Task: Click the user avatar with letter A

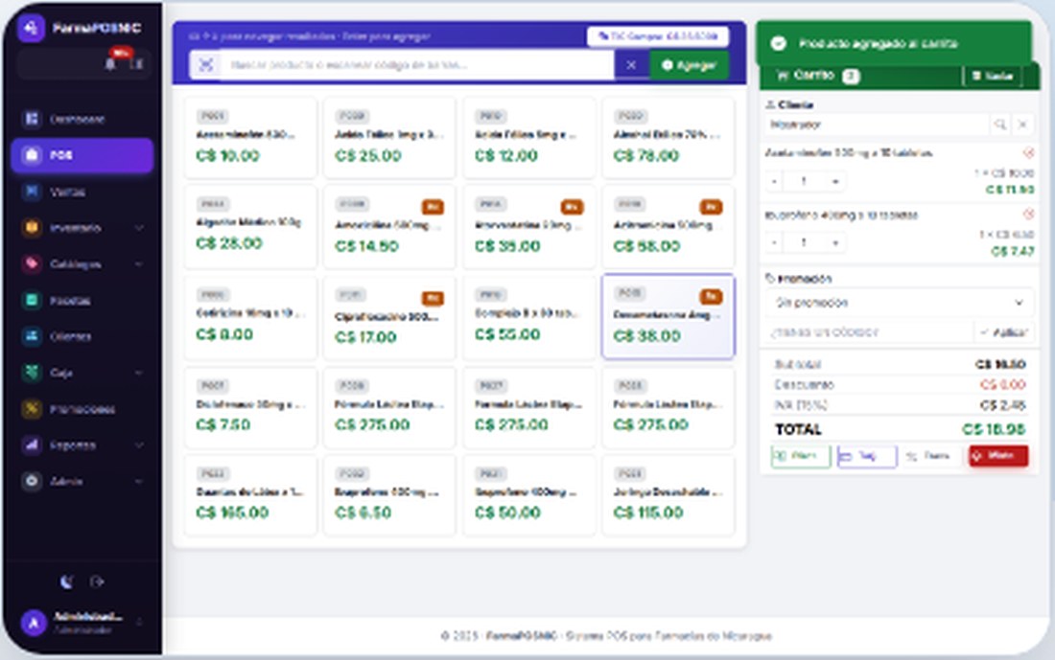Action: (33, 623)
